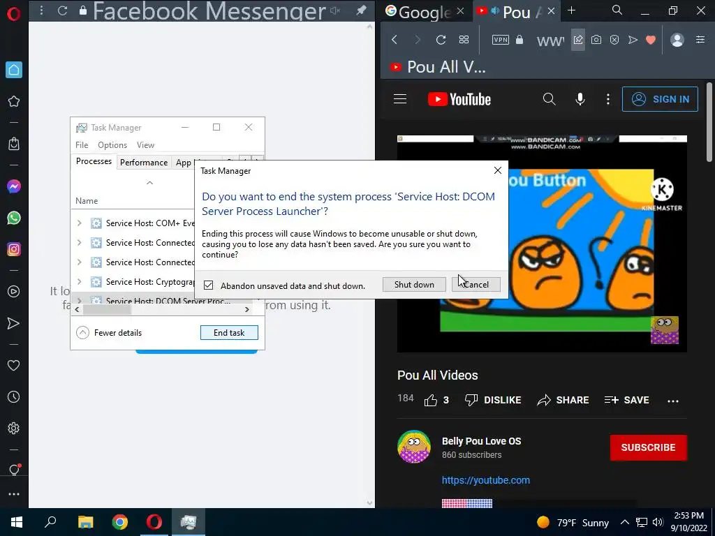Open My Flow send icon in sidebar
Viewport: 715px width, 536px height.
click(x=14, y=323)
